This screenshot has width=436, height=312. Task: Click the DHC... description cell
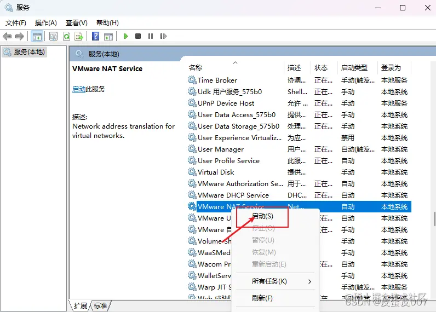[297, 195]
